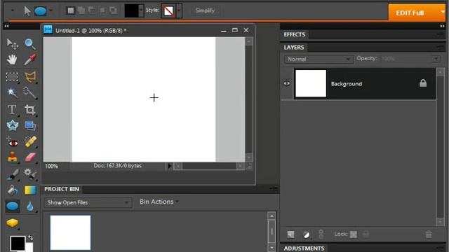Toggle Lock All in Layers panel
Image resolution: width=449 pixels, height=252 pixels.
pyautogui.click(x=366, y=234)
